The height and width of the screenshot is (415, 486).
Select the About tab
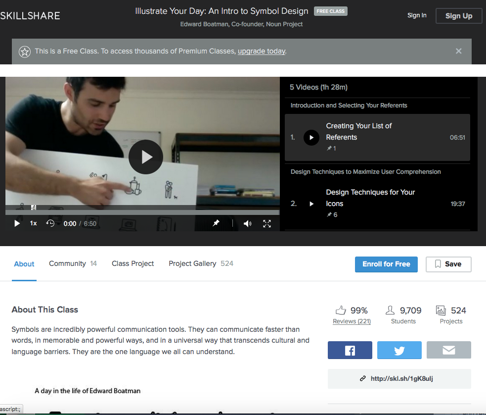click(x=24, y=264)
